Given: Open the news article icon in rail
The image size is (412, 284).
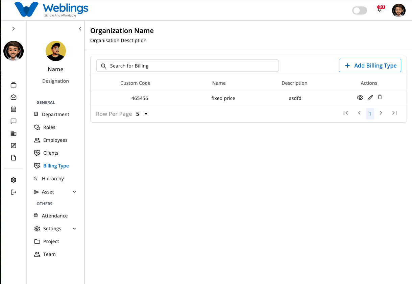Looking at the screenshot, I should (x=14, y=146).
